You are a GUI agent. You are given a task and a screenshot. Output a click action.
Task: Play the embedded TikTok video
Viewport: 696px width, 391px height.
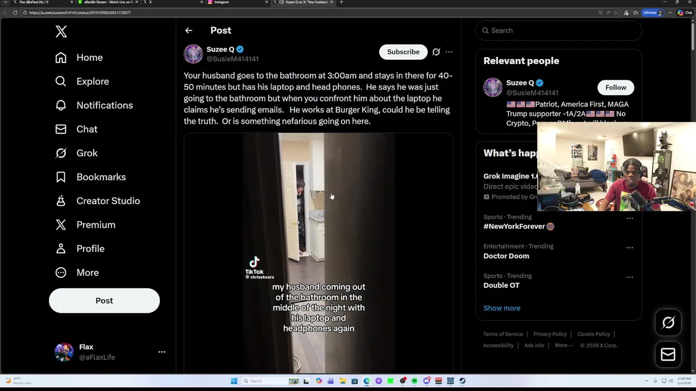click(319, 253)
